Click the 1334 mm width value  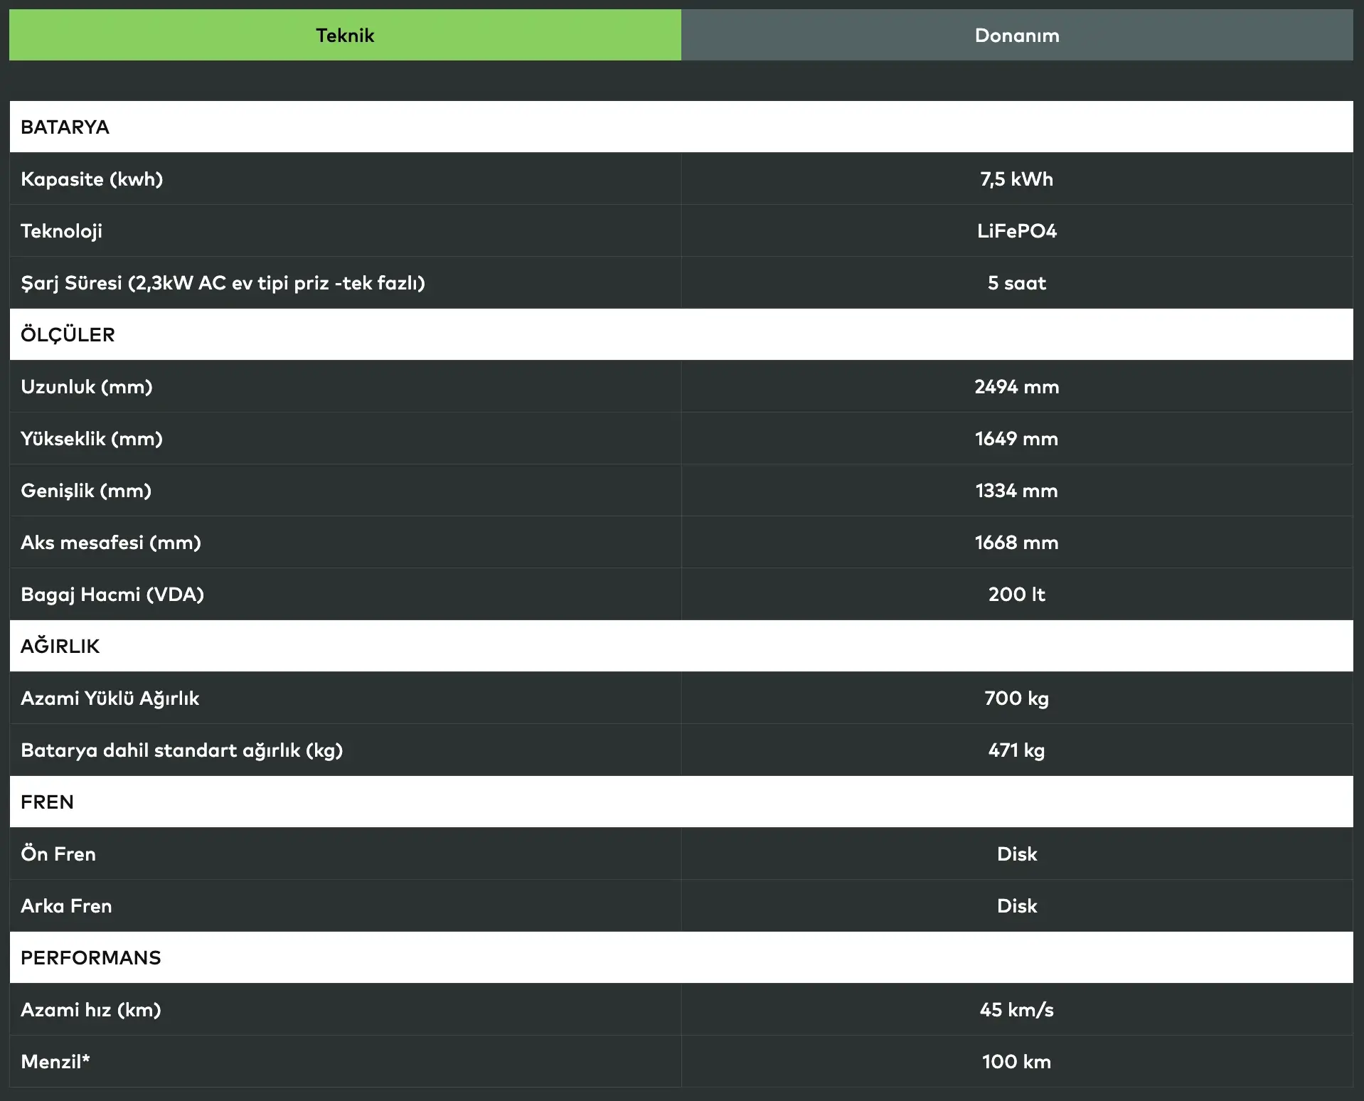[1016, 491]
